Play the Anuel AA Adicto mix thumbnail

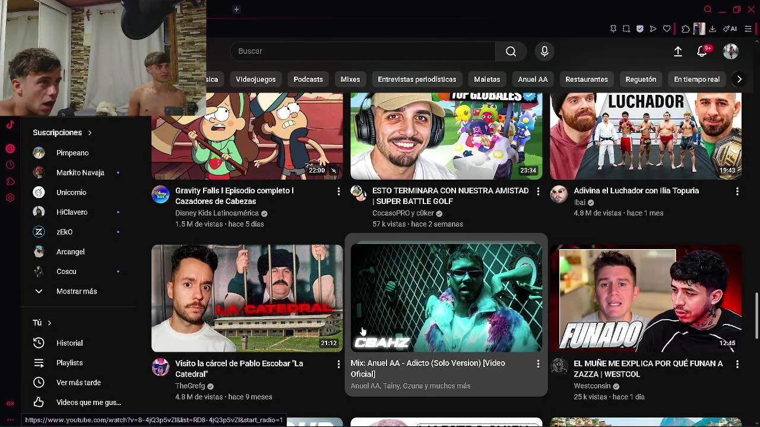(446, 298)
